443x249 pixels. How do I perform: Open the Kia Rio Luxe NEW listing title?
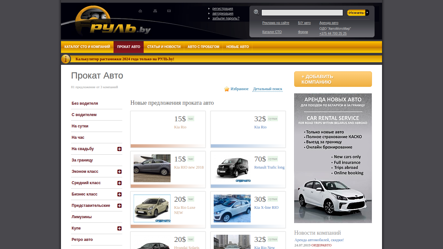(x=185, y=210)
